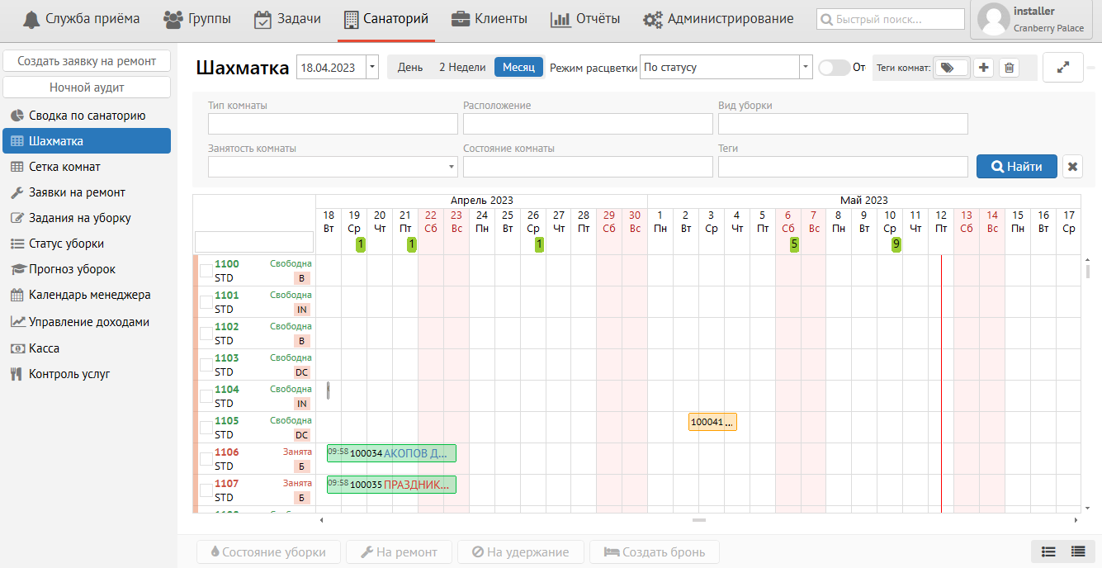The image size is (1102, 568).
Task: Click 'Создать заявку на ремонт' button
Action: click(87, 61)
